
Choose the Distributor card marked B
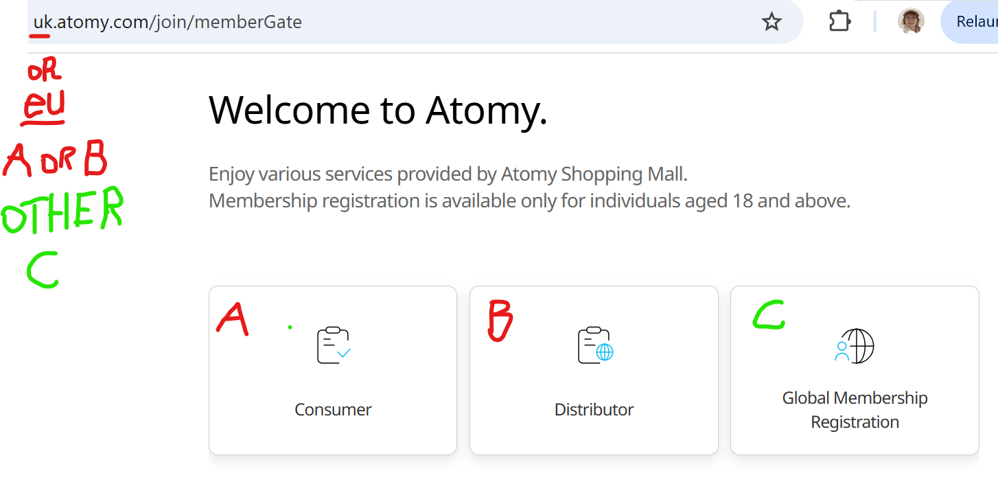tap(594, 370)
